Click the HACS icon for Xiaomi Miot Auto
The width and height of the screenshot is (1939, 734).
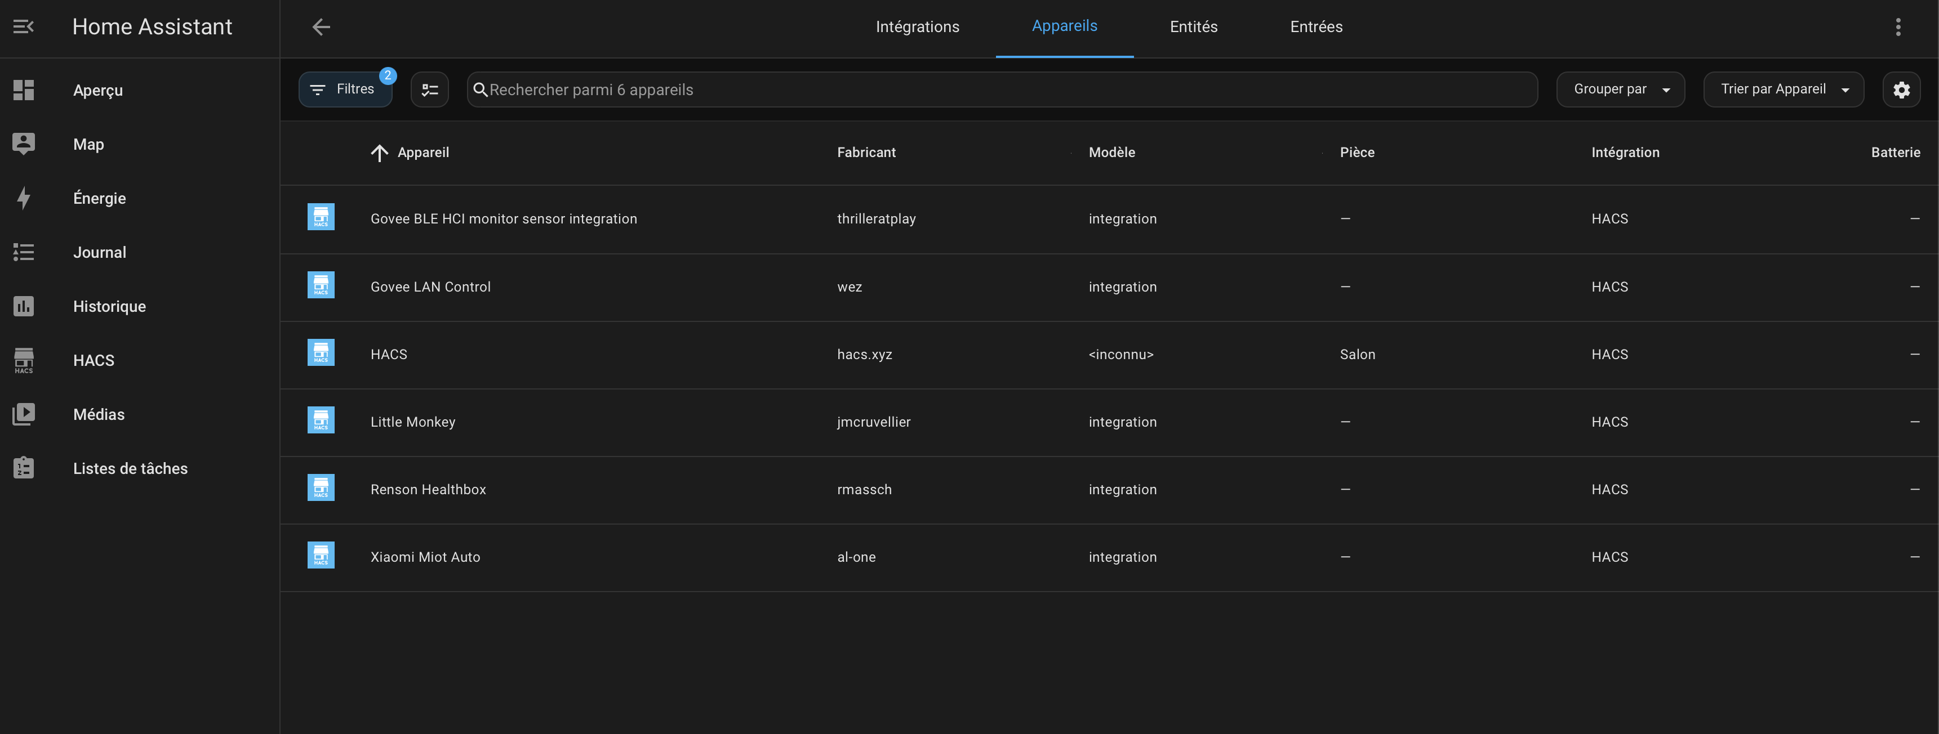(x=321, y=556)
